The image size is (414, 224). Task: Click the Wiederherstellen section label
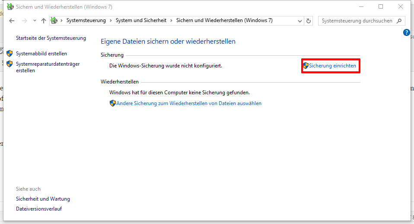(120, 82)
